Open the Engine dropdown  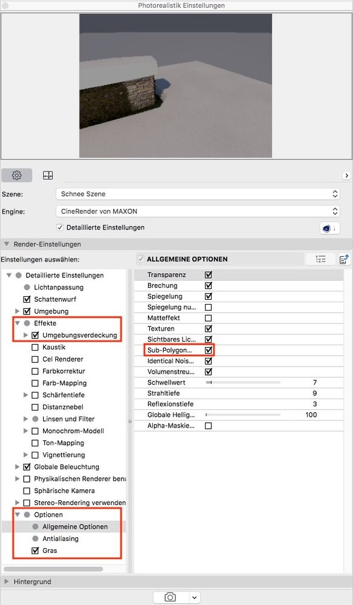[x=198, y=211]
